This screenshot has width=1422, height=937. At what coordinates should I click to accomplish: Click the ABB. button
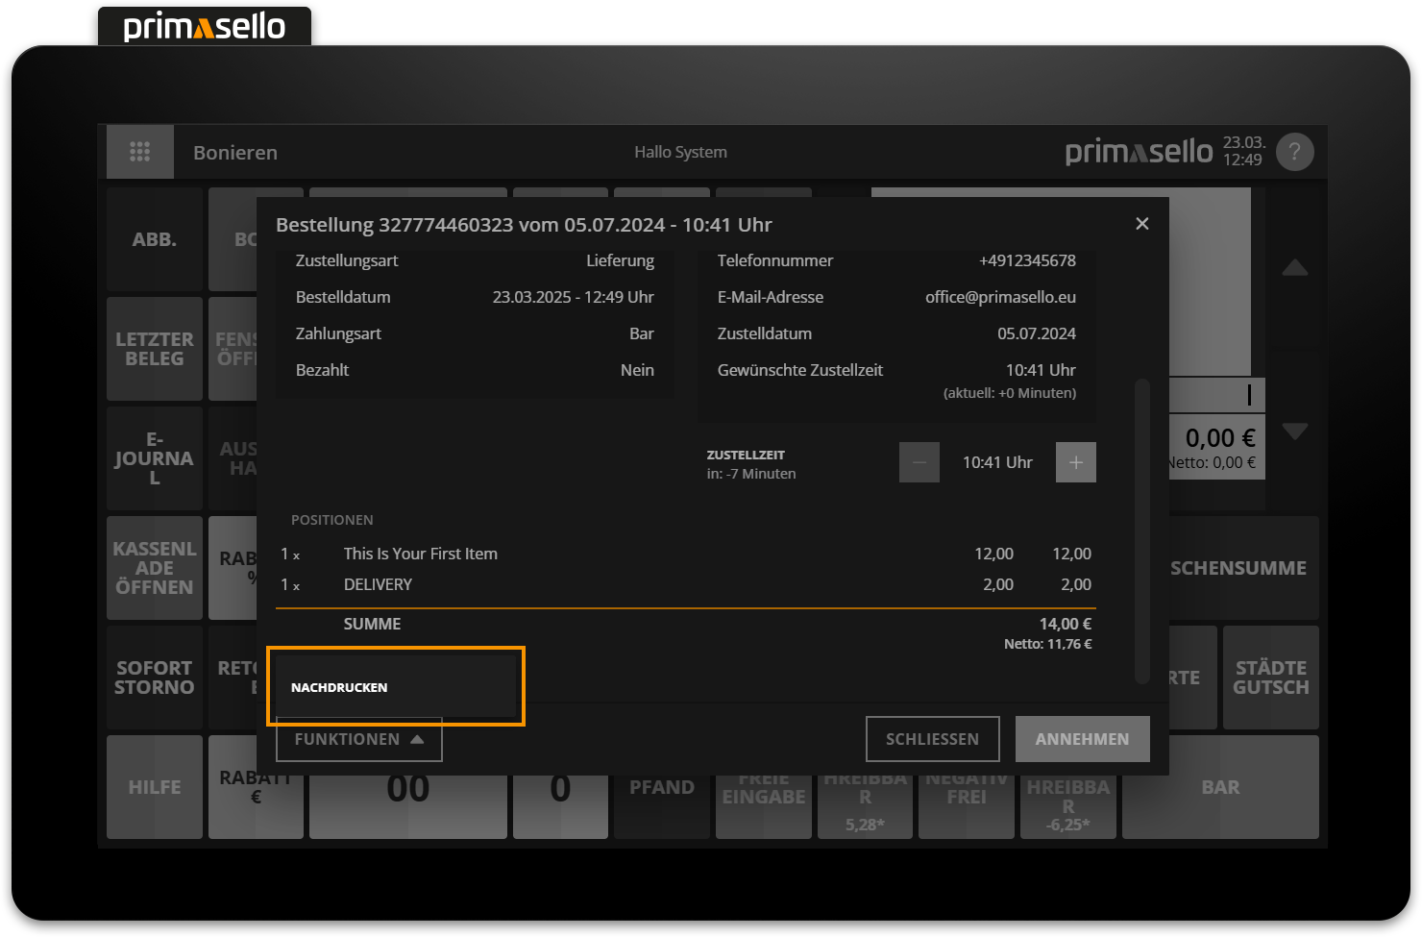155,239
